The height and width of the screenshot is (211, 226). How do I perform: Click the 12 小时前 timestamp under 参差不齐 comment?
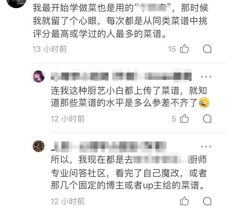[x=67, y=119]
